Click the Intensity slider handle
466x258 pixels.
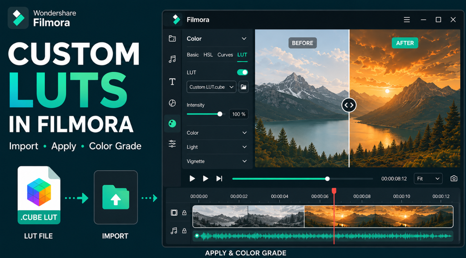point(220,114)
